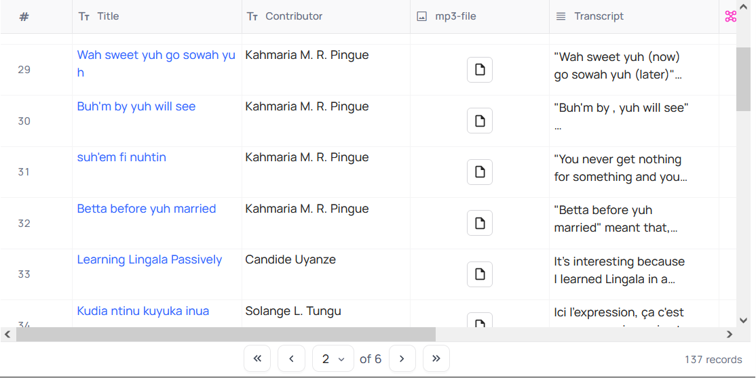The width and height of the screenshot is (756, 378).
Task: Click the mp3-file column header
Action: [x=480, y=16]
